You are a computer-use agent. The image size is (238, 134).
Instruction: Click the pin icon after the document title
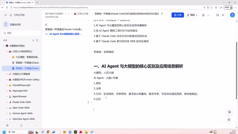point(162,14)
